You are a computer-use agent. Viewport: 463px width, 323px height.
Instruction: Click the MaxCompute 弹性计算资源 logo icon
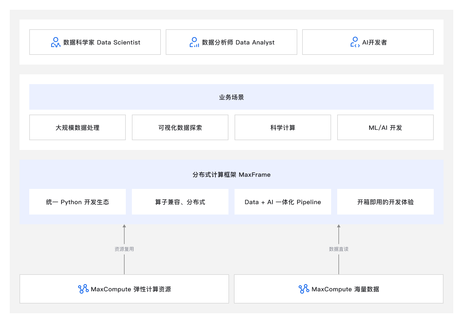[83, 289]
